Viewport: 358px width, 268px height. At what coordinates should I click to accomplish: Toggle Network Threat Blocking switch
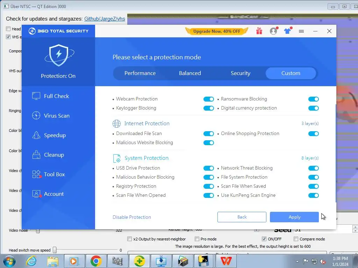point(314,168)
